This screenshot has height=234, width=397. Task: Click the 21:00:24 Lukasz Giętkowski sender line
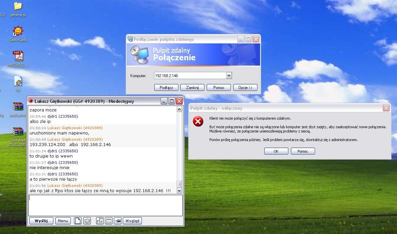66,128
